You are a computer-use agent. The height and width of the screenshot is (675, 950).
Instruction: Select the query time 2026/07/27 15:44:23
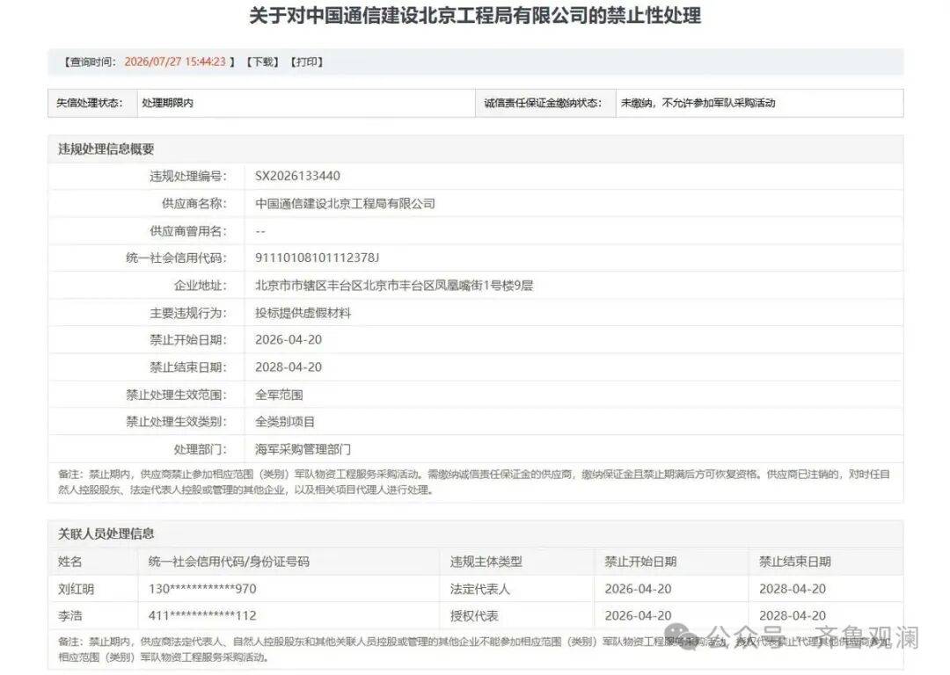(x=175, y=62)
